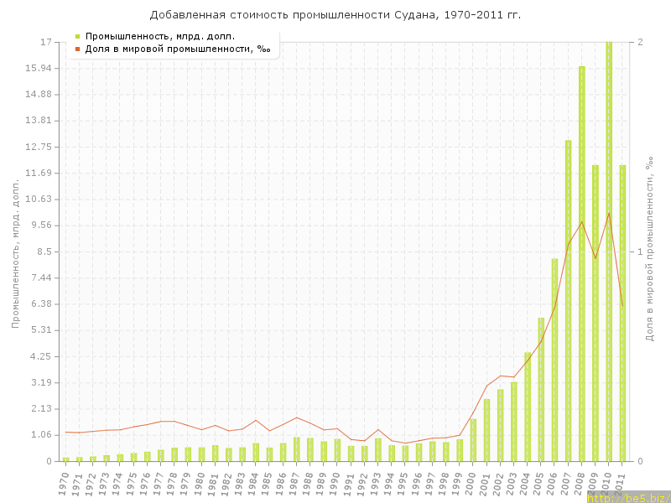This screenshot has width=671, height=503.
Task: Select the 2006 bar
Action: [554, 360]
